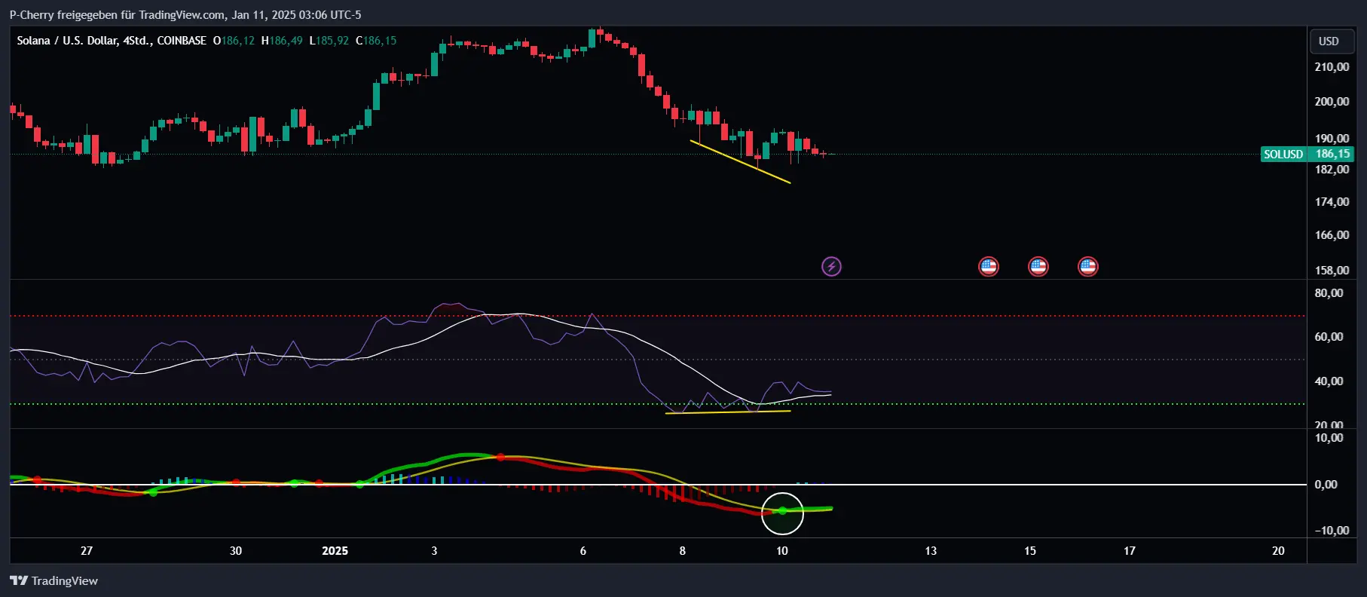This screenshot has height=597, width=1367.
Task: Click the date label 30 on time axis
Action: click(236, 551)
